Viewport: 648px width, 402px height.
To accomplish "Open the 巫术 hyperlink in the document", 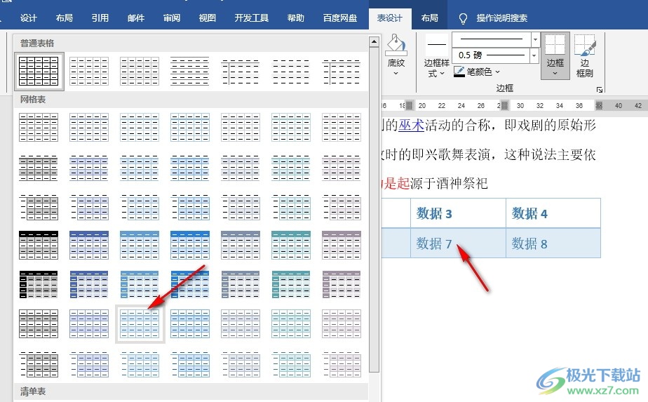I will tap(411, 125).
